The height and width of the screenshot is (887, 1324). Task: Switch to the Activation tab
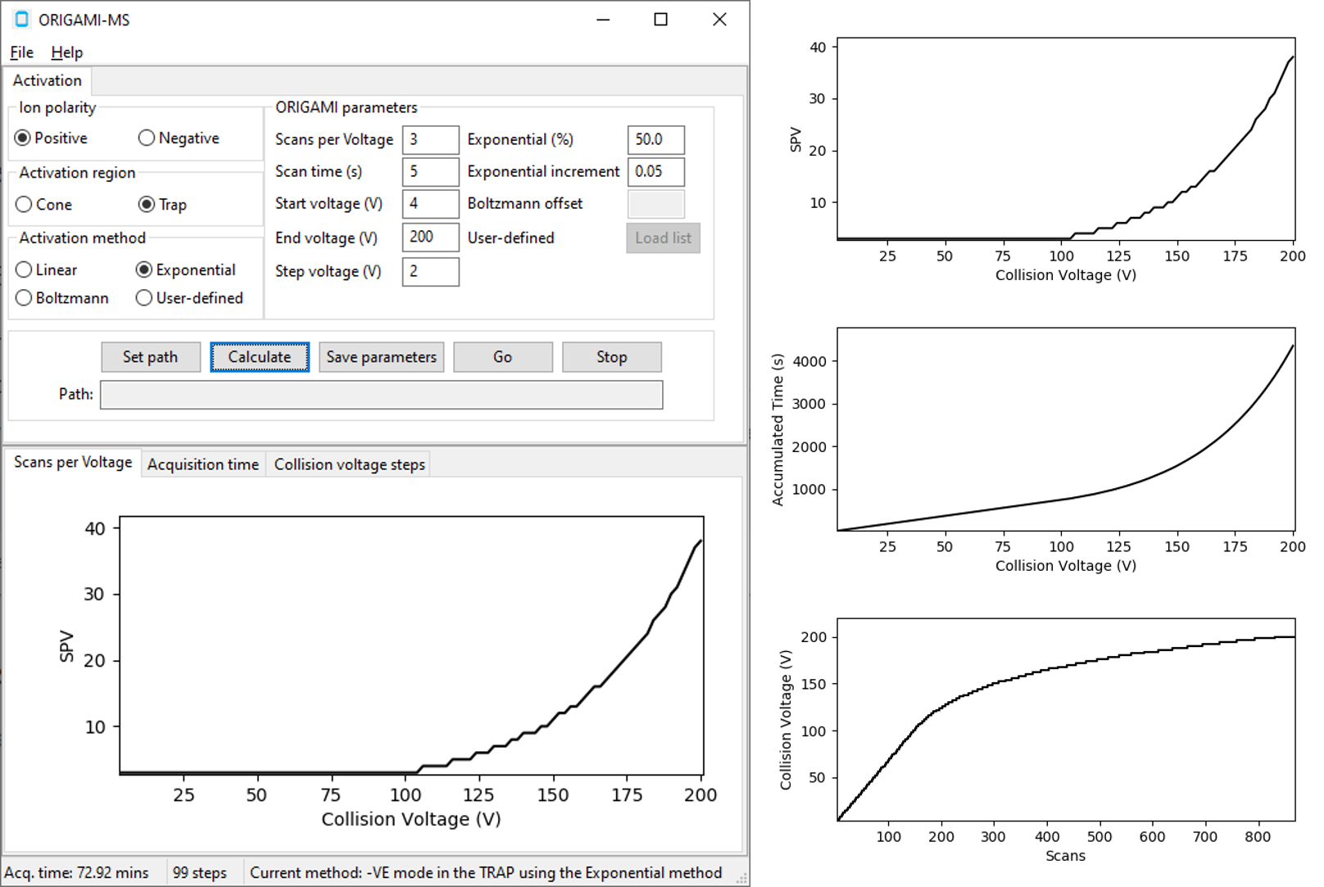click(x=48, y=80)
